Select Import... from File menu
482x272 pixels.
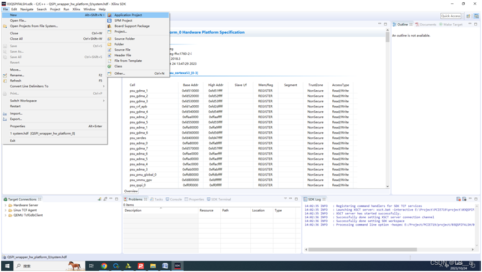54,114
